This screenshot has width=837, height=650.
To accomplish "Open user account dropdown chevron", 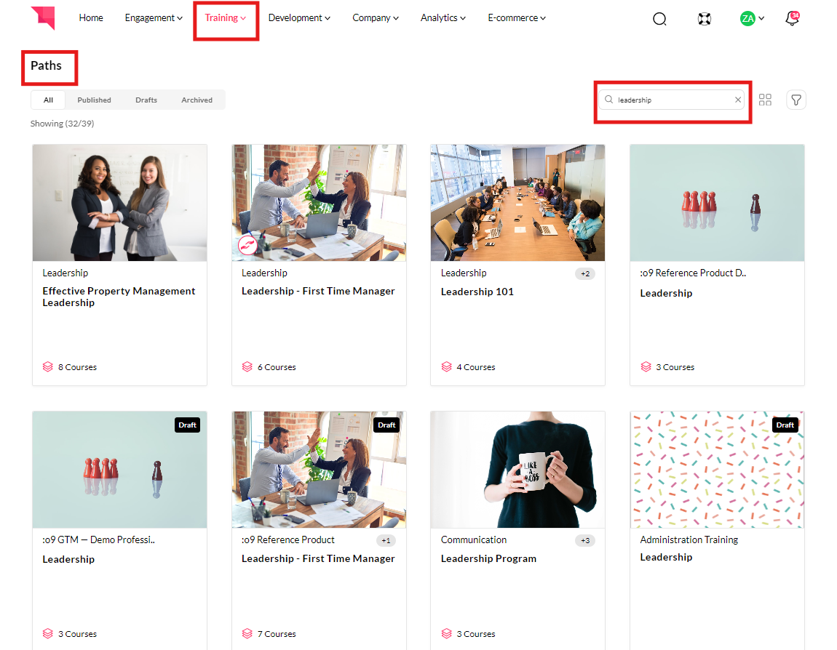I will tap(762, 18).
